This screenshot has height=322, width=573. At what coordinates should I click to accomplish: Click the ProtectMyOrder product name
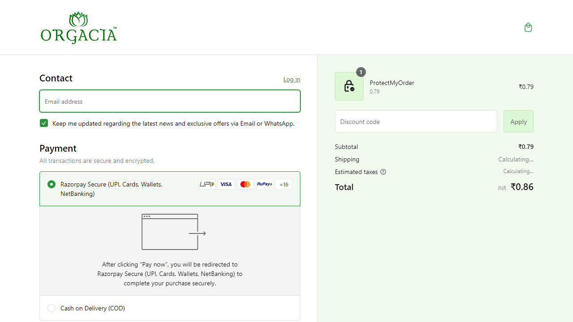pos(392,83)
